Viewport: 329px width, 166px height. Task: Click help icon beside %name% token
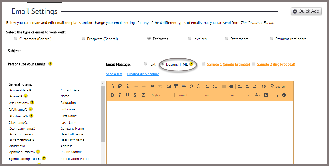tap(26, 96)
